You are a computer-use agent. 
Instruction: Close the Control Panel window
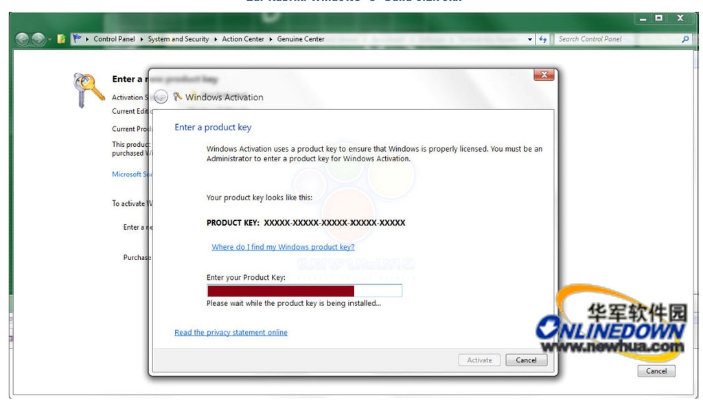pos(680,19)
